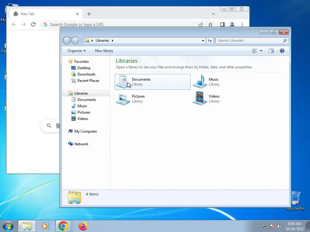Launch Windows Media Player from taskbar

[45, 226]
